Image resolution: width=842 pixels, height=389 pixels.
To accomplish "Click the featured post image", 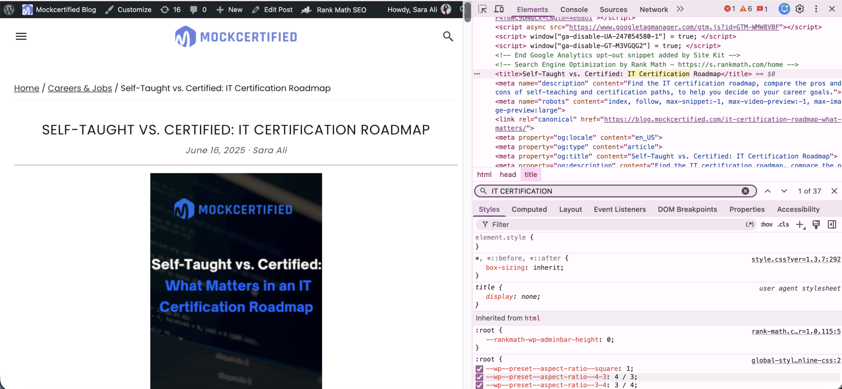I will pyautogui.click(x=236, y=281).
